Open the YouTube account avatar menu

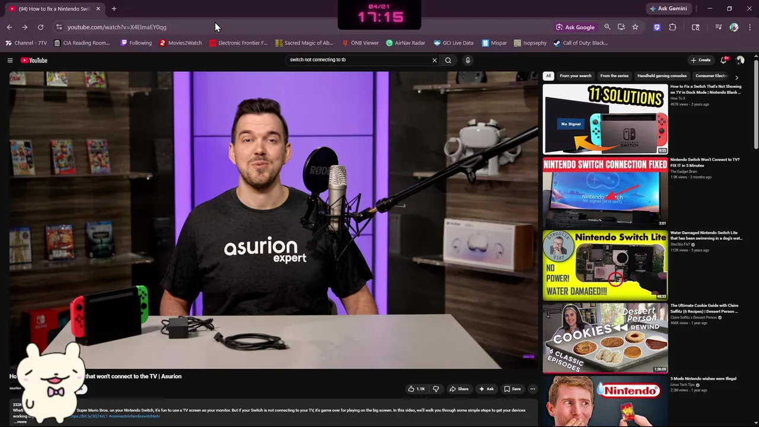click(740, 60)
